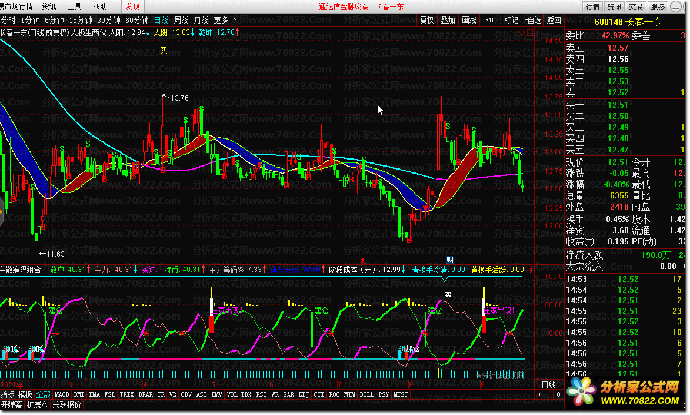
Task: Switch to 月线 monthly chart
Action: pyautogui.click(x=201, y=20)
